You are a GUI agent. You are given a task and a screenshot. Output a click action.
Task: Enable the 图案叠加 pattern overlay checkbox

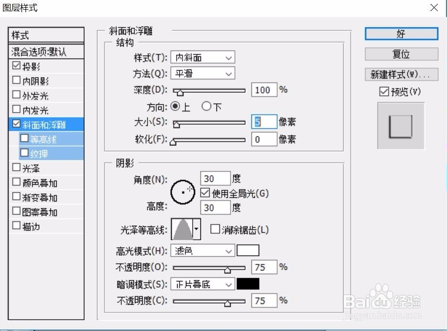[x=16, y=211]
